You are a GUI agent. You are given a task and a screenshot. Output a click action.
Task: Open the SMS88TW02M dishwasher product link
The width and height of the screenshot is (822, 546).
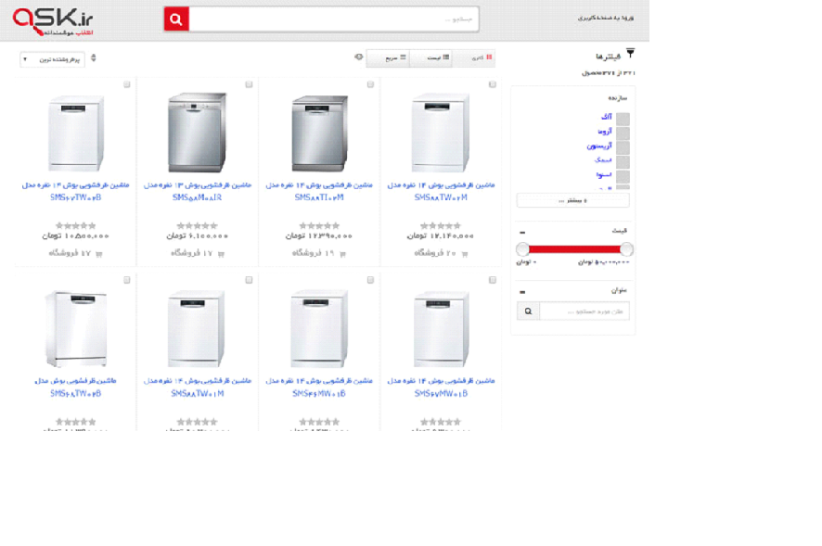click(x=441, y=191)
